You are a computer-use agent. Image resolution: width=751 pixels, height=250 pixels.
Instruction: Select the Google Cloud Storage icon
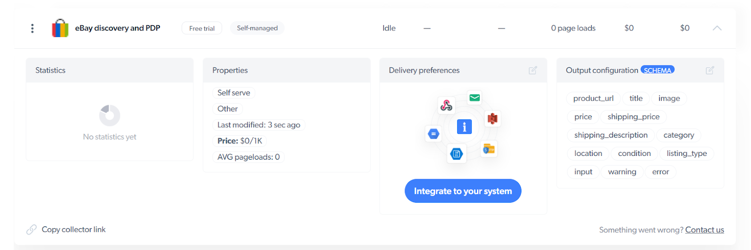[434, 134]
